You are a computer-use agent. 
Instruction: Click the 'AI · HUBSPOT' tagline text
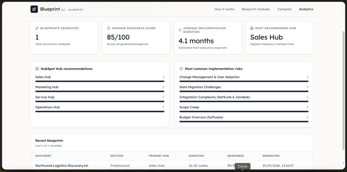coord(72,10)
